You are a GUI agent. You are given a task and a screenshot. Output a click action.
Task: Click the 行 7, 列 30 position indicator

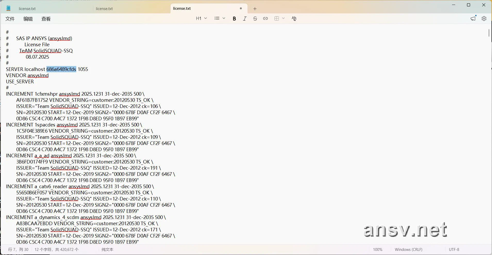click(18, 249)
